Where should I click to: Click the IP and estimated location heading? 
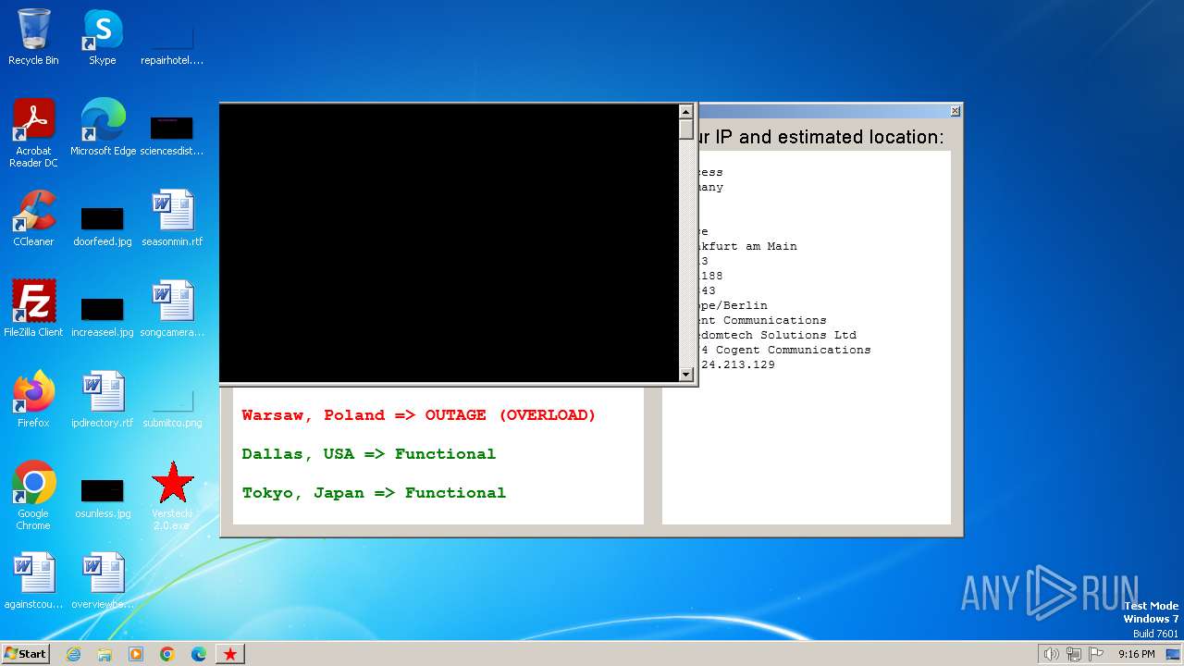(x=821, y=137)
